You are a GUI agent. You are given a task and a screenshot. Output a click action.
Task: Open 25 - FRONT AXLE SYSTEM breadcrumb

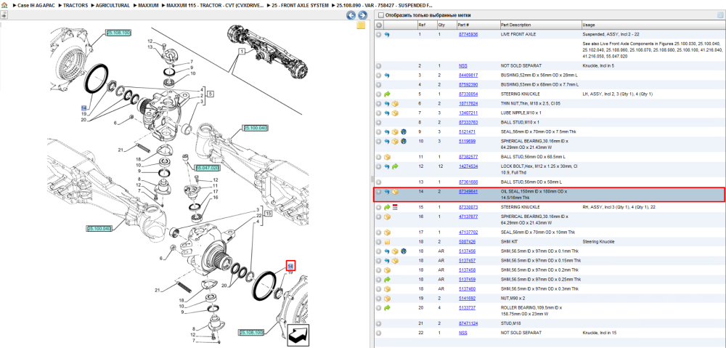[x=301, y=6]
